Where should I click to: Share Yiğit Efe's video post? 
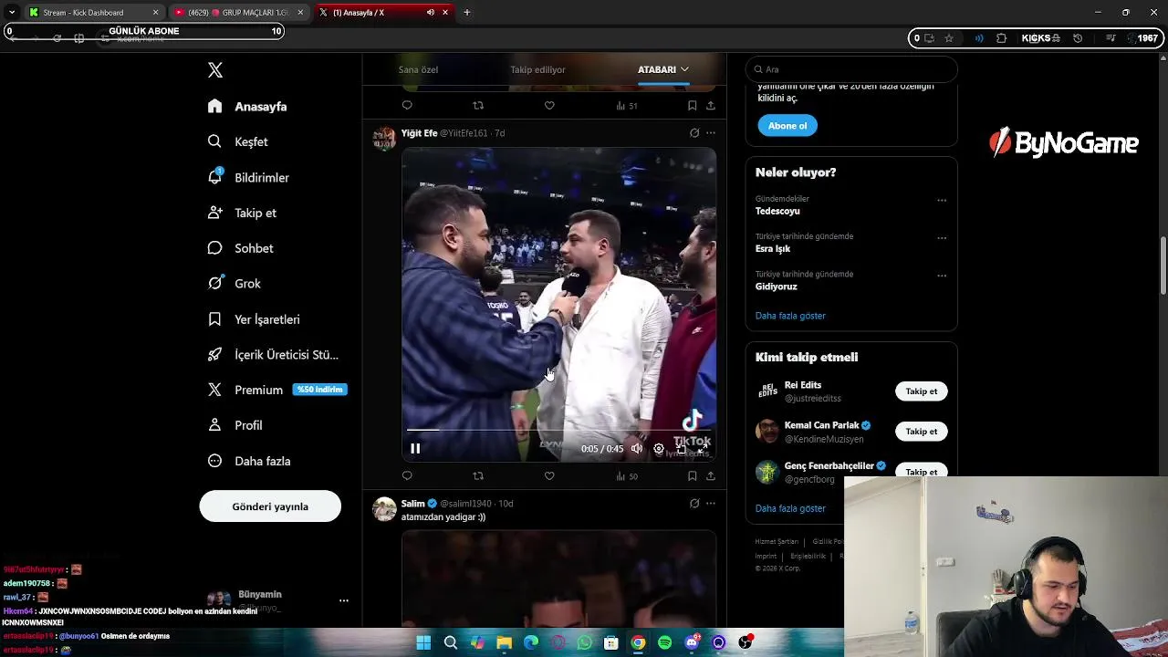(711, 476)
